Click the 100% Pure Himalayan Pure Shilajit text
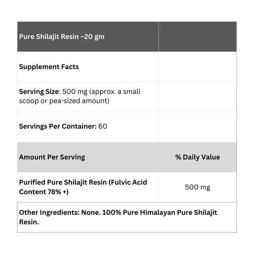254x254 pixels. [x=159, y=213]
